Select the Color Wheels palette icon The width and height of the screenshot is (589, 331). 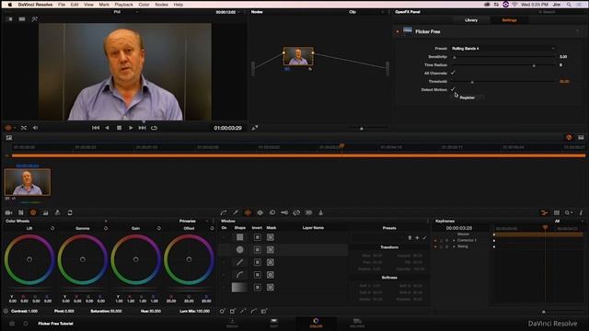coord(33,212)
